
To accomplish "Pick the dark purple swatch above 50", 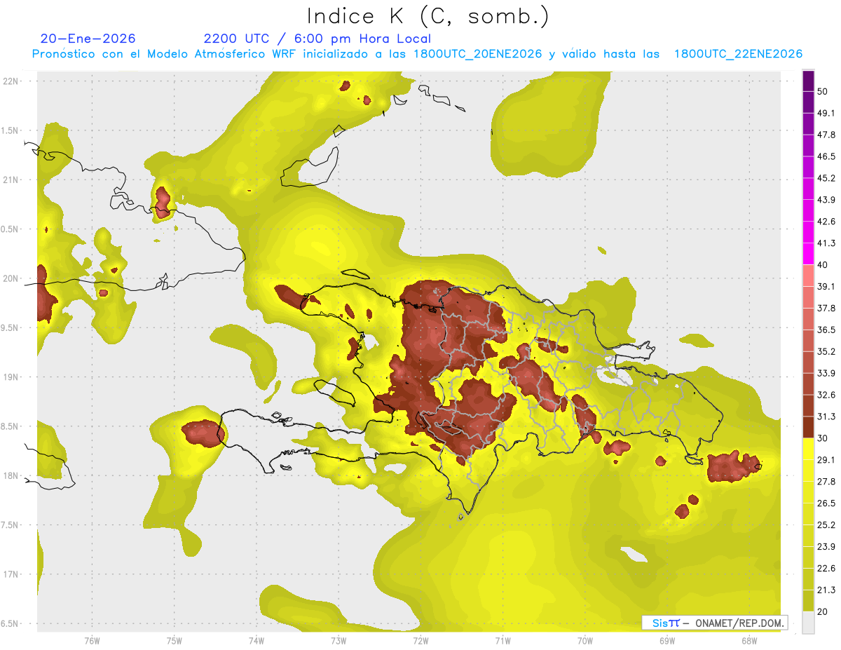I will 808,81.
